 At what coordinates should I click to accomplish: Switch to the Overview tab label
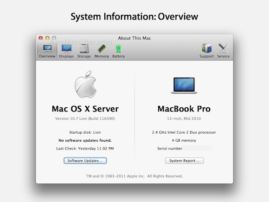coord(47,56)
